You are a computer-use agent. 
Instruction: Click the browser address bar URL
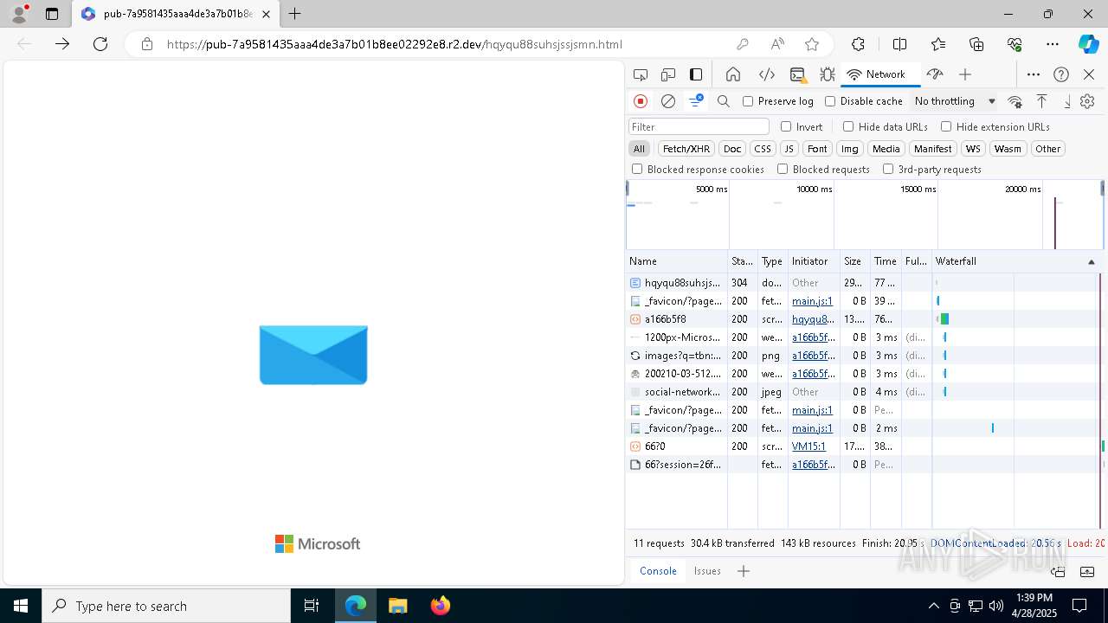[394, 44]
